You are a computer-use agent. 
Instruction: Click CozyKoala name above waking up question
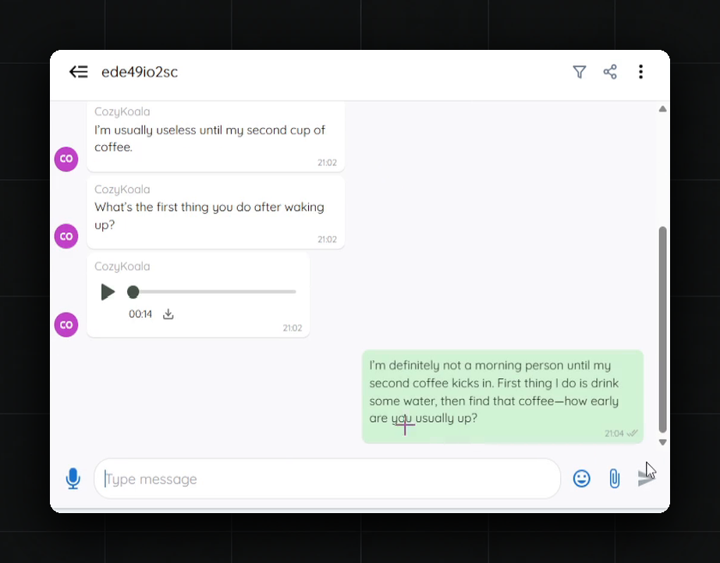pyautogui.click(x=122, y=189)
